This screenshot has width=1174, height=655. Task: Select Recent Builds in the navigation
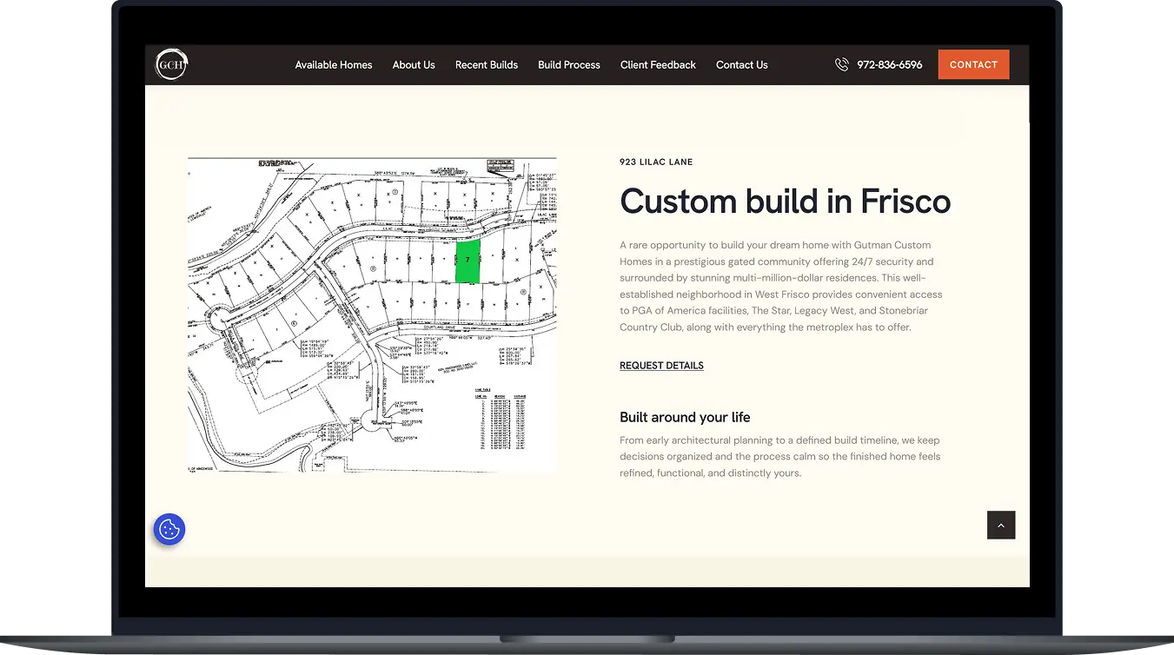click(x=486, y=65)
